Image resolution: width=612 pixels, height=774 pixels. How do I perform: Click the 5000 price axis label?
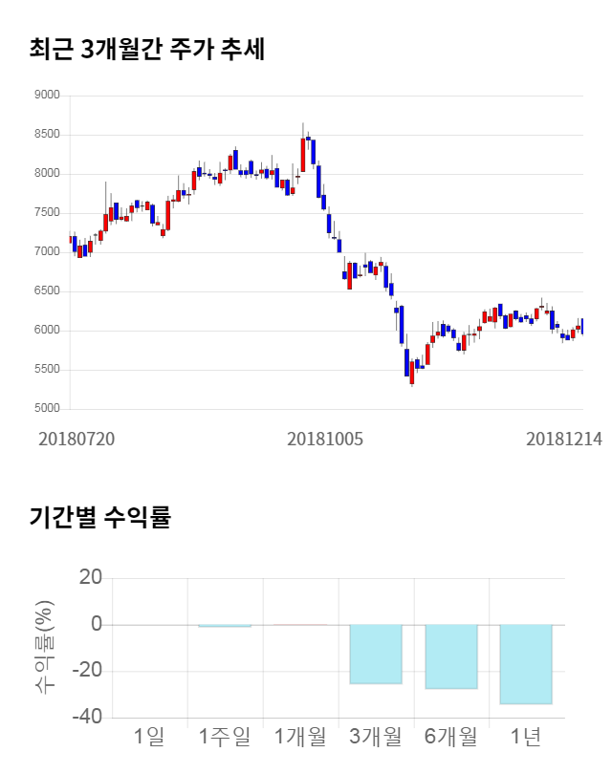(x=47, y=409)
